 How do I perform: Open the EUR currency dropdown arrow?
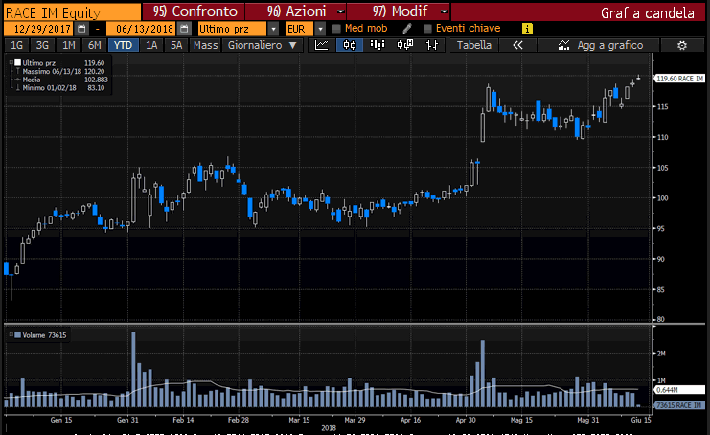click(320, 29)
